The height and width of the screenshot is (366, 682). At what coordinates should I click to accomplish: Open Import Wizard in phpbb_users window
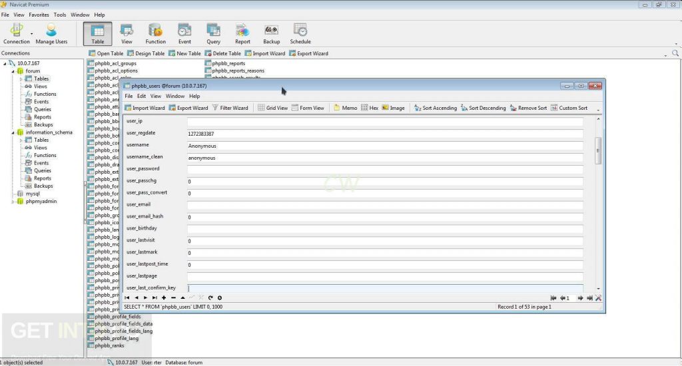(145, 108)
